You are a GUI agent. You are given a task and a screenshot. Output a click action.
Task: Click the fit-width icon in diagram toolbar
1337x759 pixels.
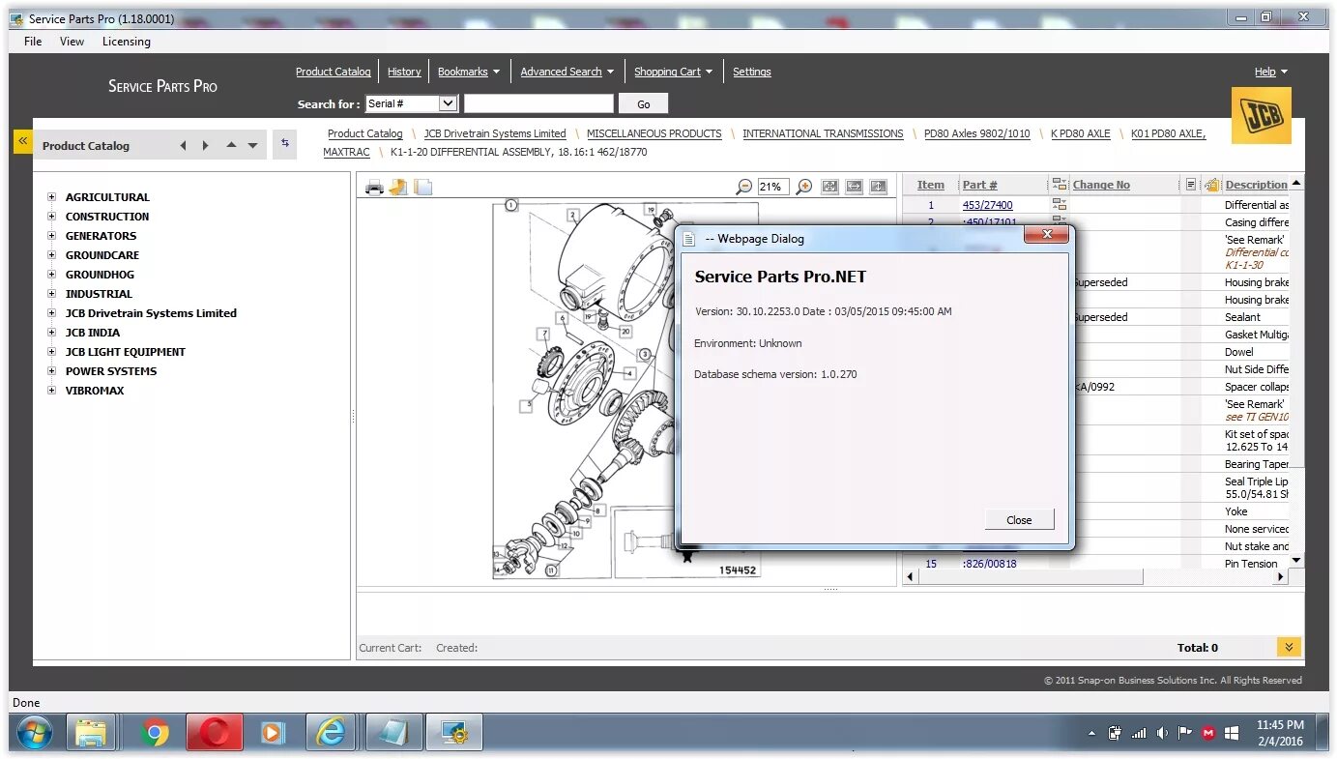(x=854, y=187)
